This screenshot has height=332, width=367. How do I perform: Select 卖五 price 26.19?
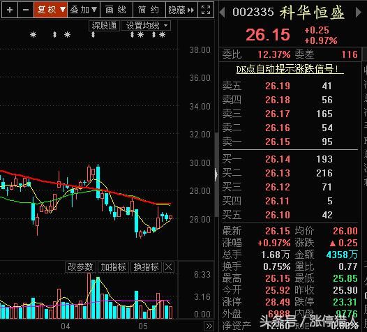click(x=278, y=86)
